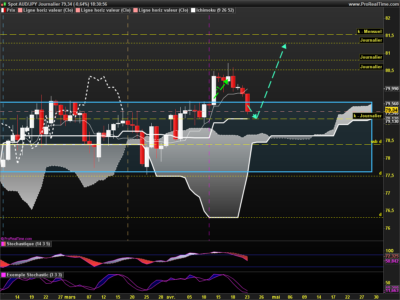400x300 pixels.
Task: Click the 81,5 price axis label
Action: click(x=389, y=35)
